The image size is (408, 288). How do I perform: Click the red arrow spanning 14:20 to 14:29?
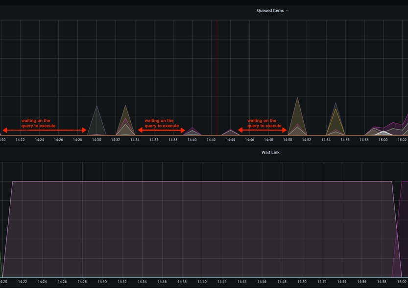point(45,130)
